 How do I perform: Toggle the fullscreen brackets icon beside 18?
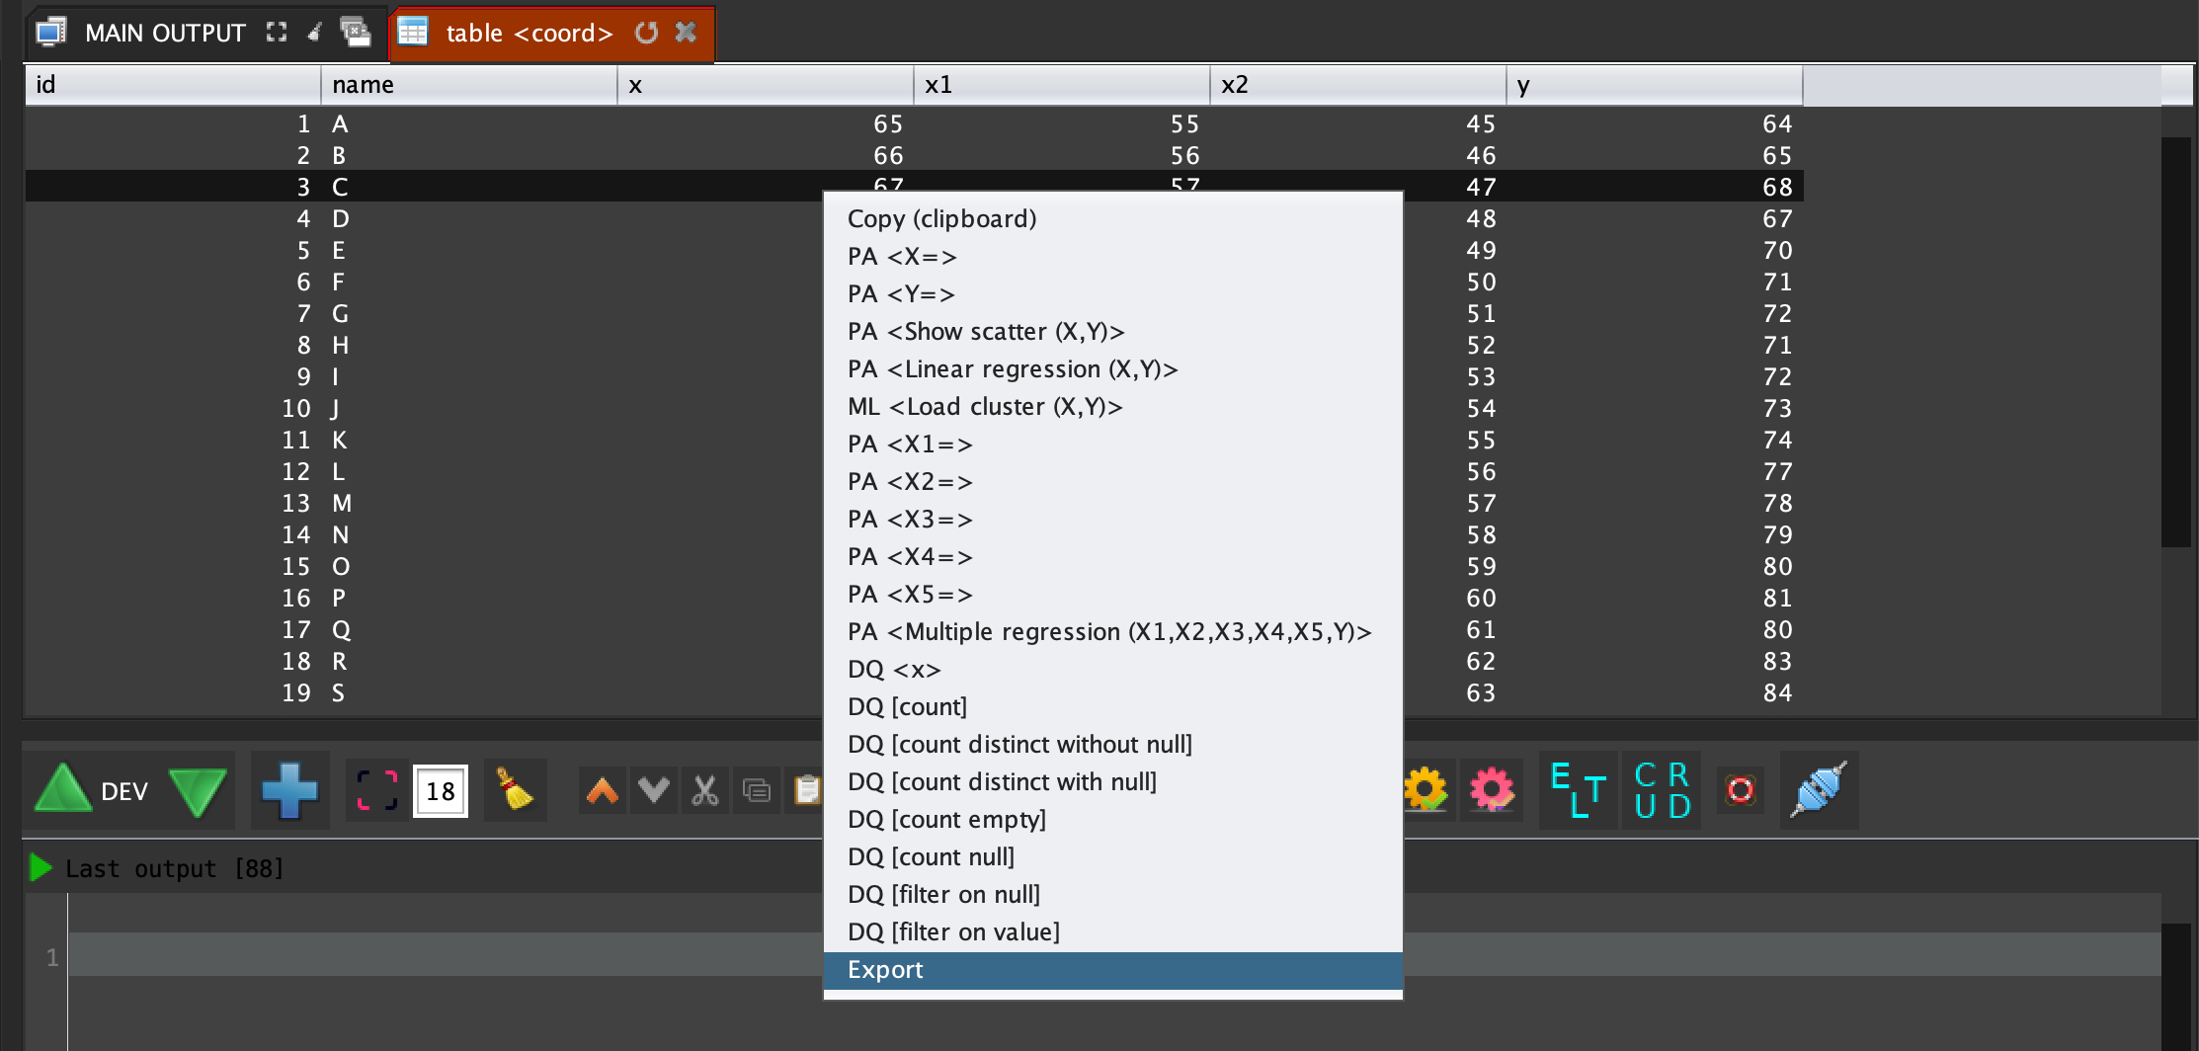pyautogui.click(x=376, y=791)
